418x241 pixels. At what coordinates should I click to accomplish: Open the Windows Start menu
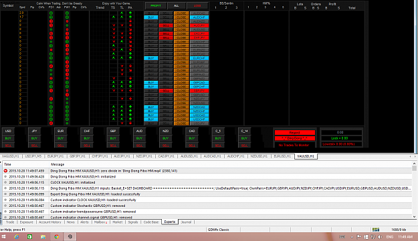[x=3, y=236]
